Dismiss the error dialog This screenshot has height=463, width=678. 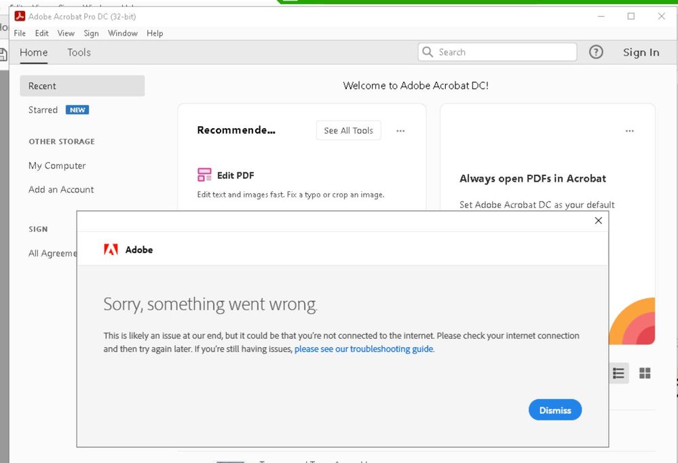click(x=554, y=409)
